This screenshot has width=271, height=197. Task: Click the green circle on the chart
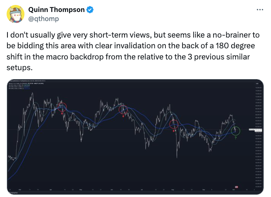pyautogui.click(x=235, y=131)
